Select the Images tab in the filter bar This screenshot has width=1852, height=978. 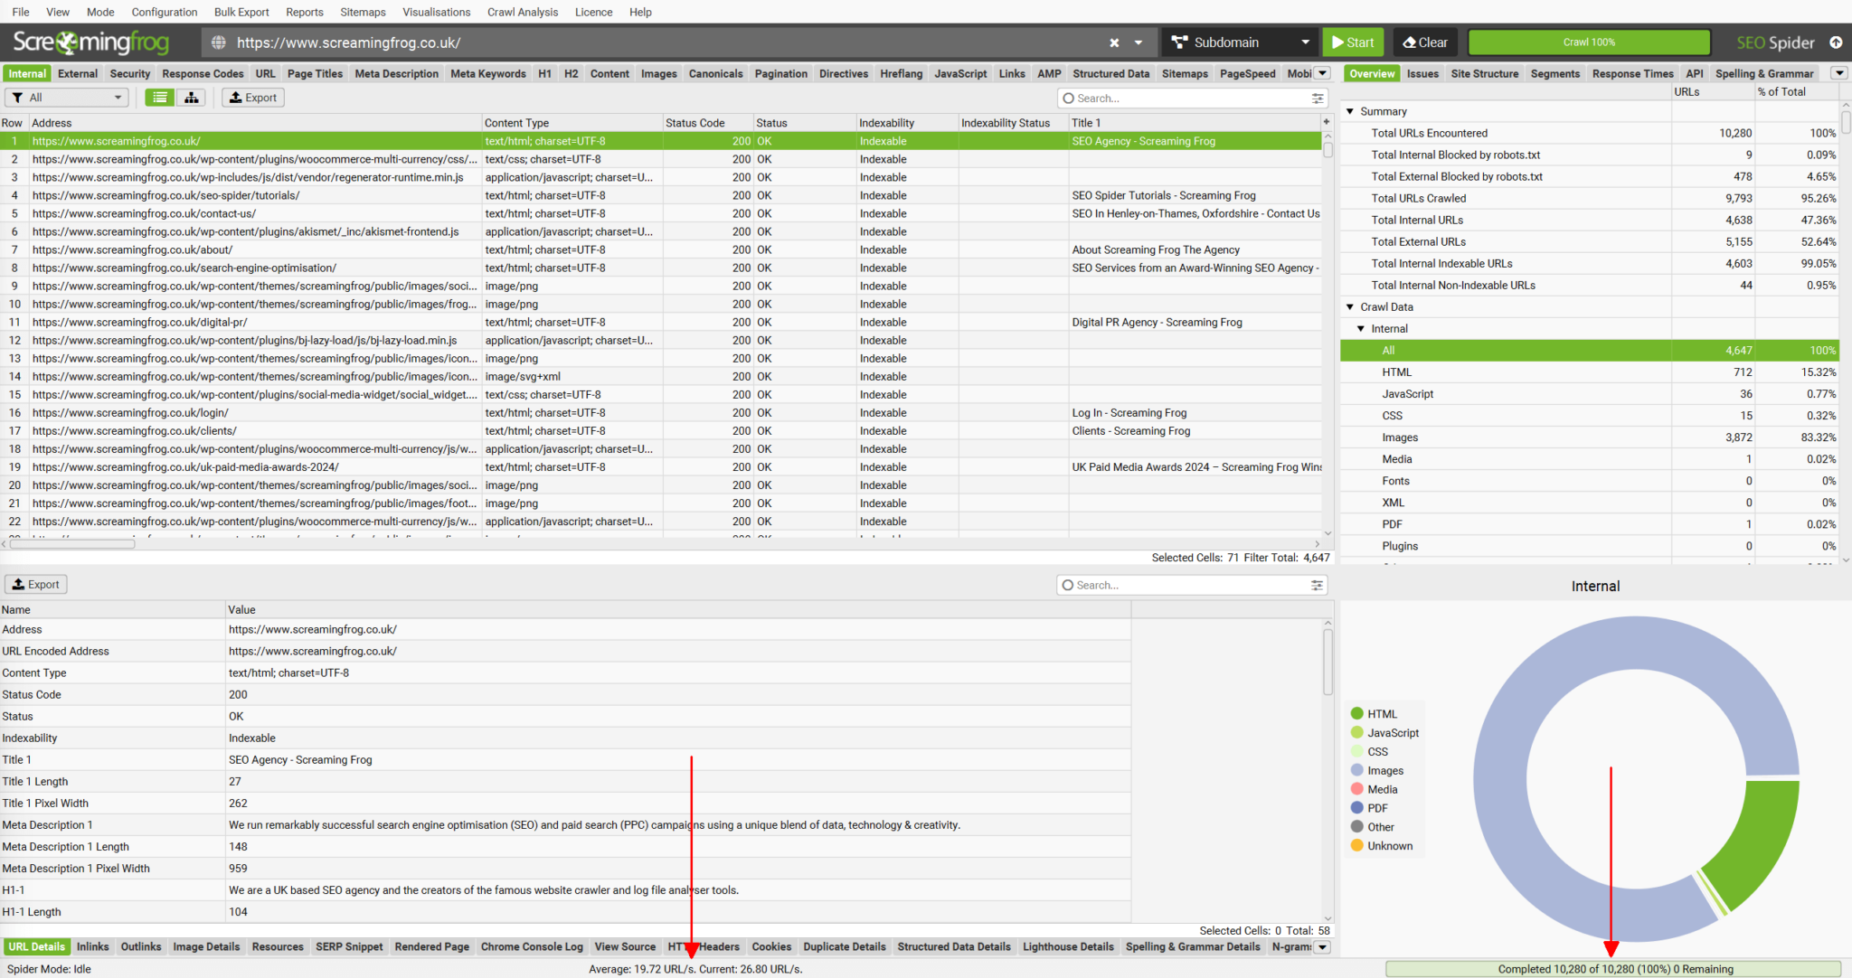point(658,73)
